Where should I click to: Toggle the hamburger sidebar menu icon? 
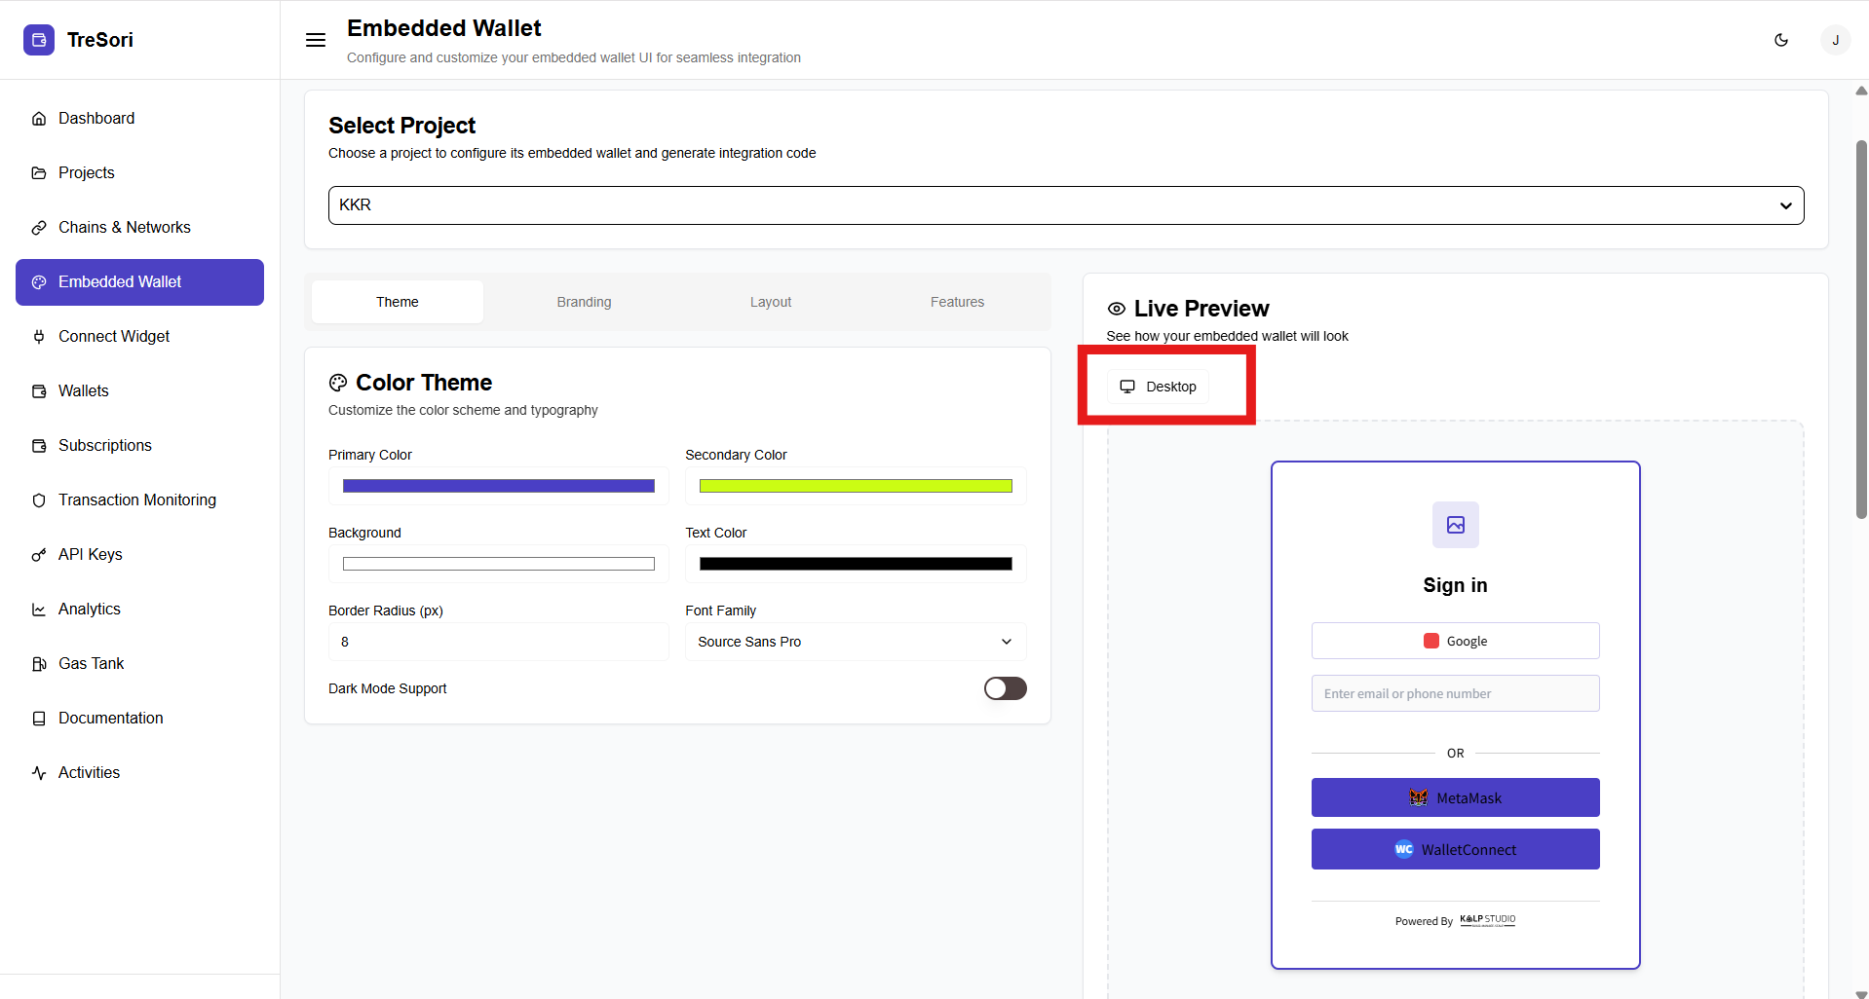[316, 40]
